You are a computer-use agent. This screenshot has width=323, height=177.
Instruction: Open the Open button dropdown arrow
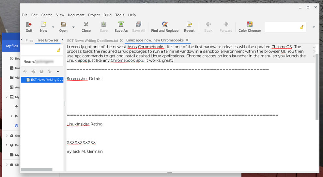tap(73, 27)
